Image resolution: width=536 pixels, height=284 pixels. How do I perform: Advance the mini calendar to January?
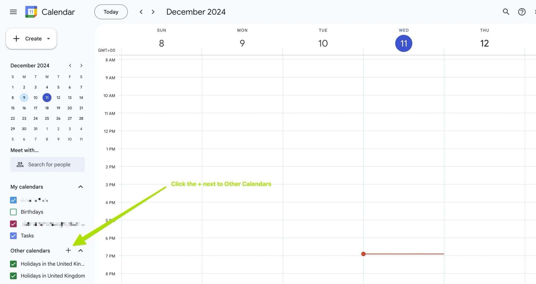click(x=81, y=65)
